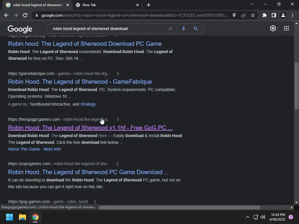The image size is (299, 224).
Task: Open the Windows Start menu
Action: (9, 217)
